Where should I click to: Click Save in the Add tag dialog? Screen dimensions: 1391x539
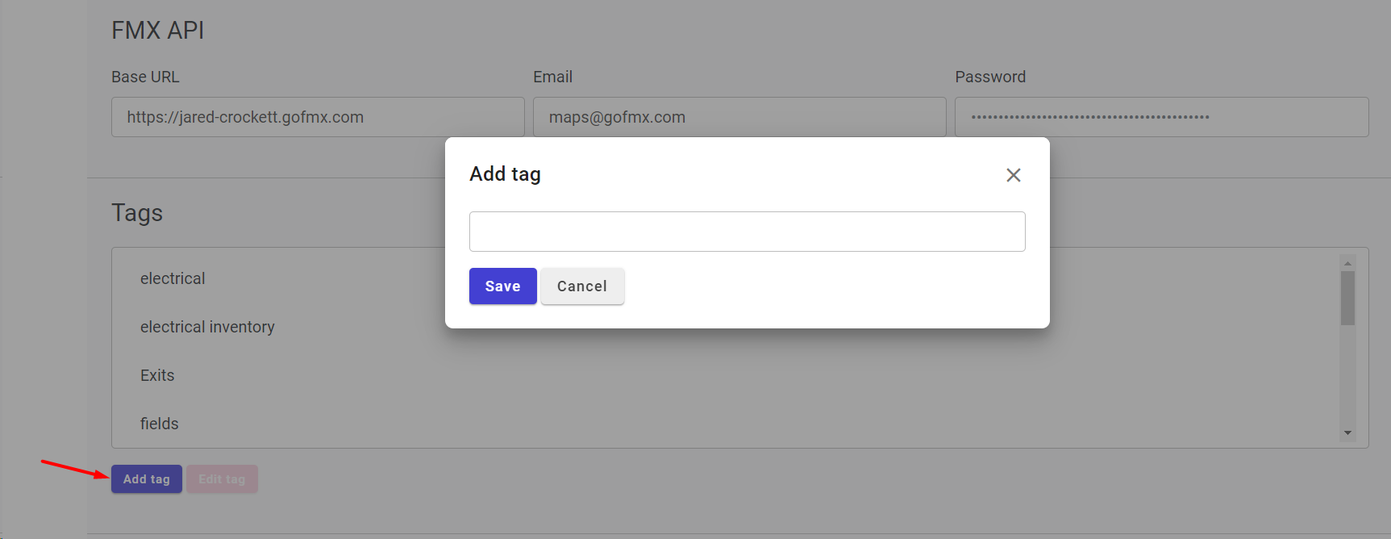tap(502, 286)
